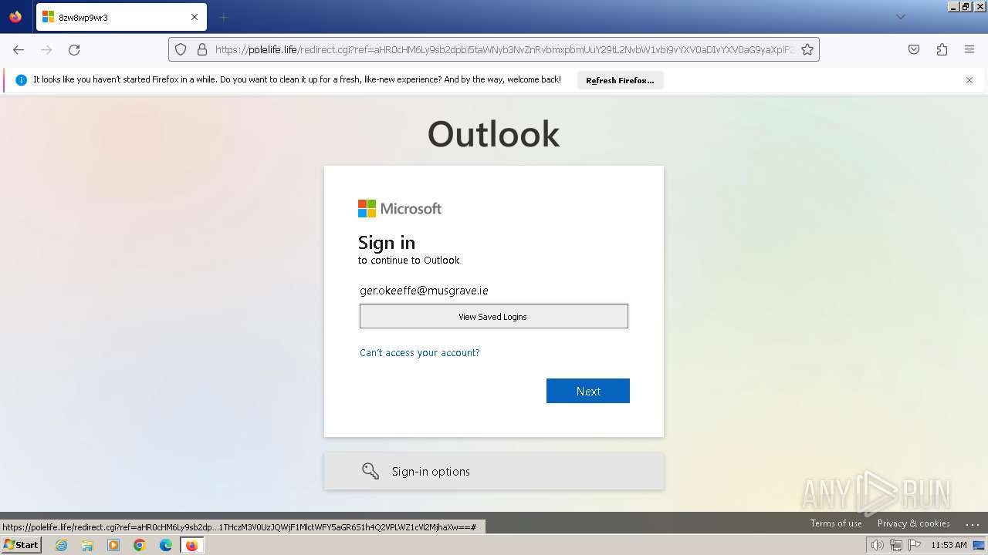The image size is (988, 555).
Task: Click View Saved Logins button
Action: [493, 316]
